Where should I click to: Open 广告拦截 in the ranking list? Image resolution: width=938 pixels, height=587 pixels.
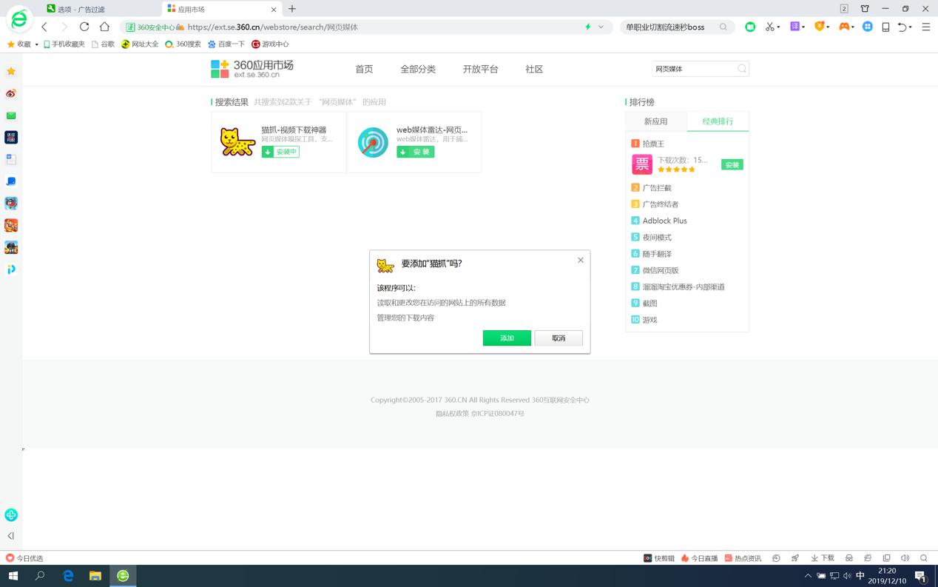pos(657,188)
